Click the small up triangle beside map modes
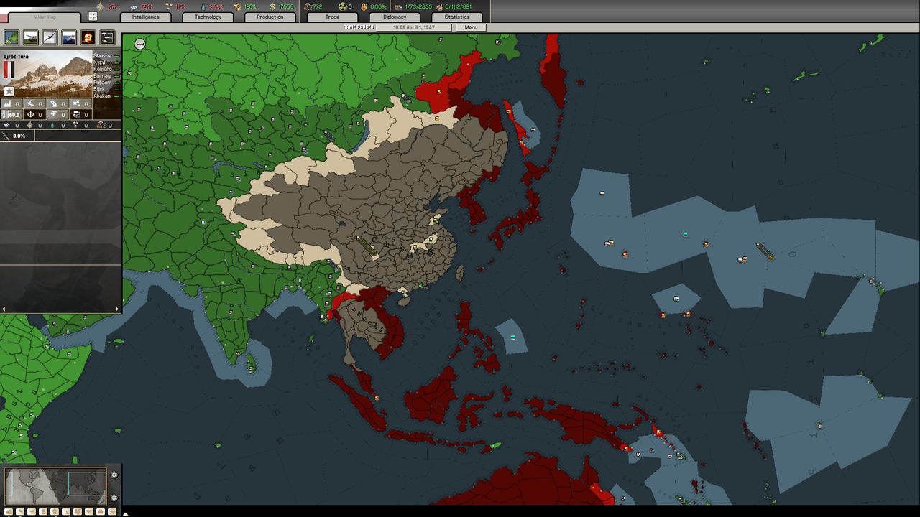The image size is (920, 517). tap(125, 514)
